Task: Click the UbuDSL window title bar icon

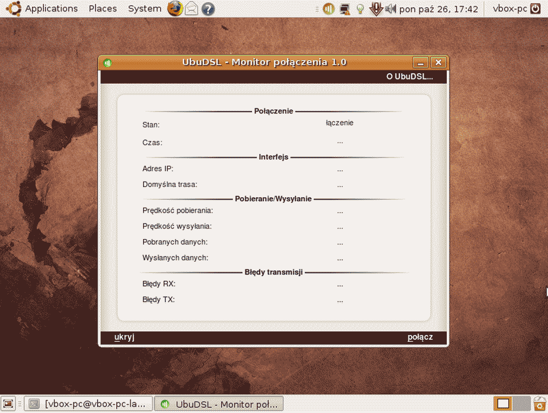Action: point(107,63)
